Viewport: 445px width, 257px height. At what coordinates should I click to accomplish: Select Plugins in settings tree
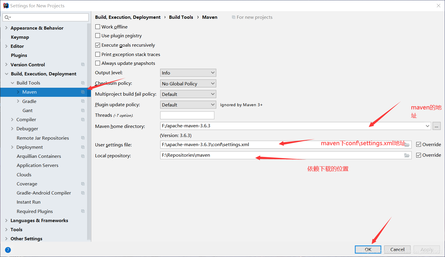click(x=19, y=55)
